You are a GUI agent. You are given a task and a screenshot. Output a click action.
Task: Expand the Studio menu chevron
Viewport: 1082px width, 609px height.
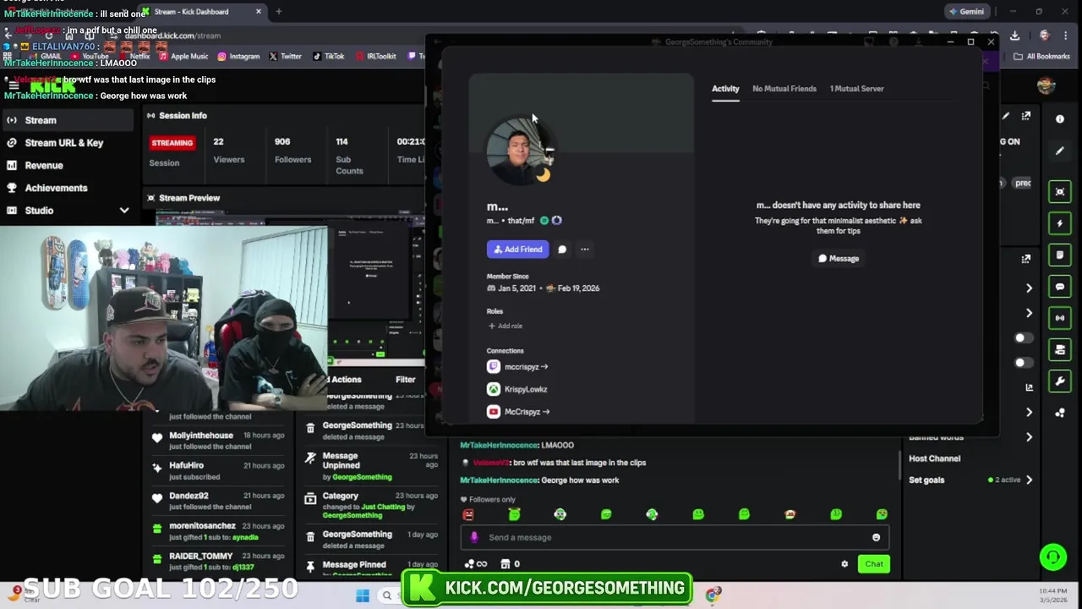(124, 211)
